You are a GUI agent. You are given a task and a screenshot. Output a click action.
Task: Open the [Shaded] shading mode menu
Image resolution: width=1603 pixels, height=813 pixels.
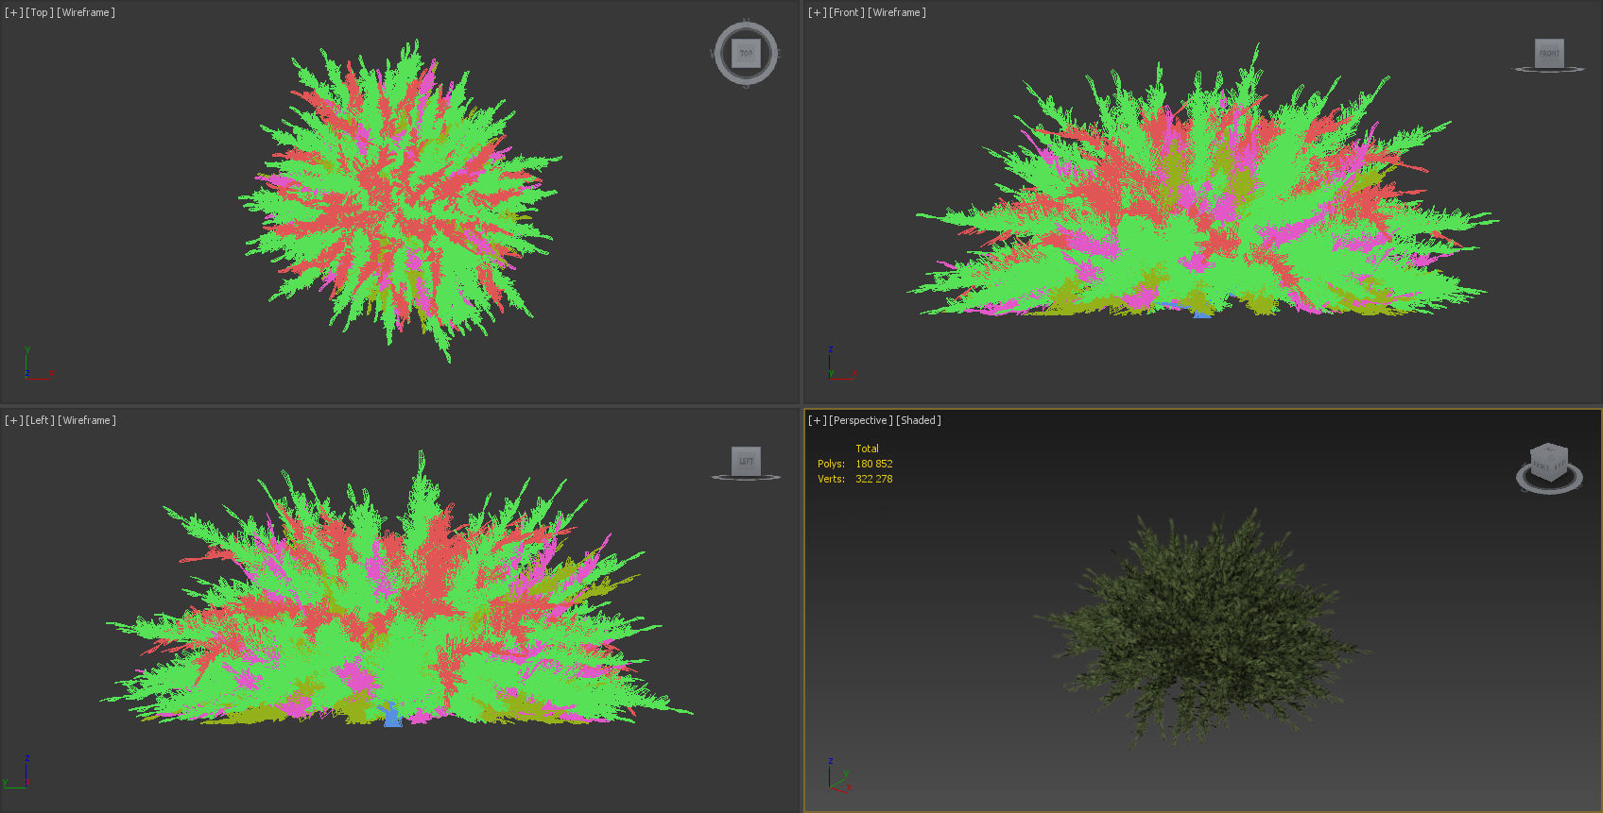[919, 420]
